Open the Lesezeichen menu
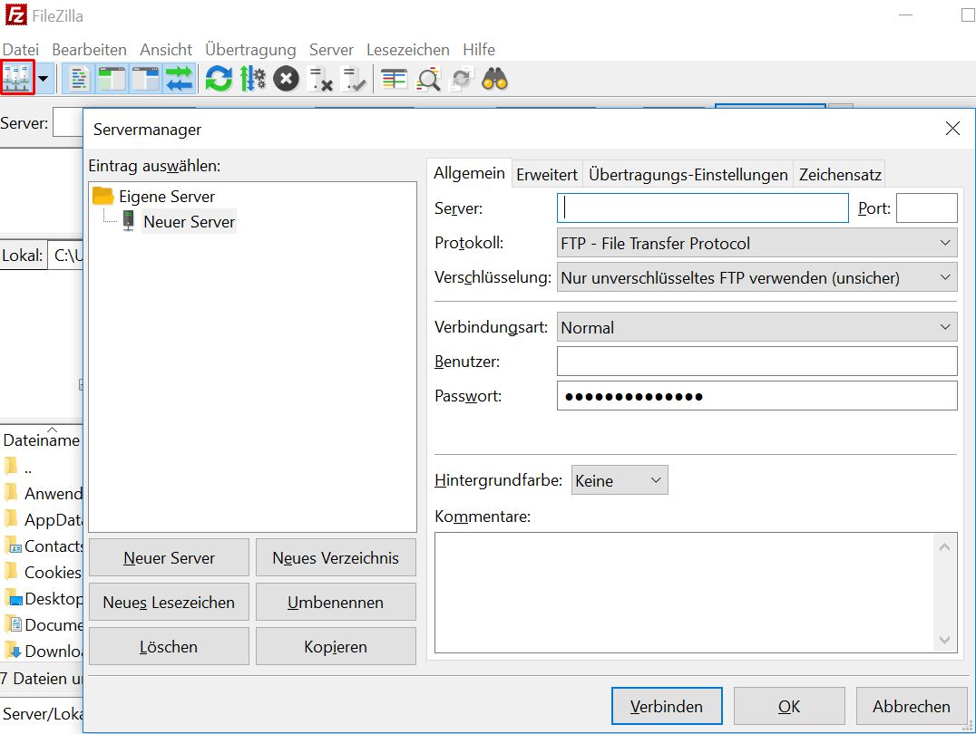Image resolution: width=976 pixels, height=734 pixels. 407,50
